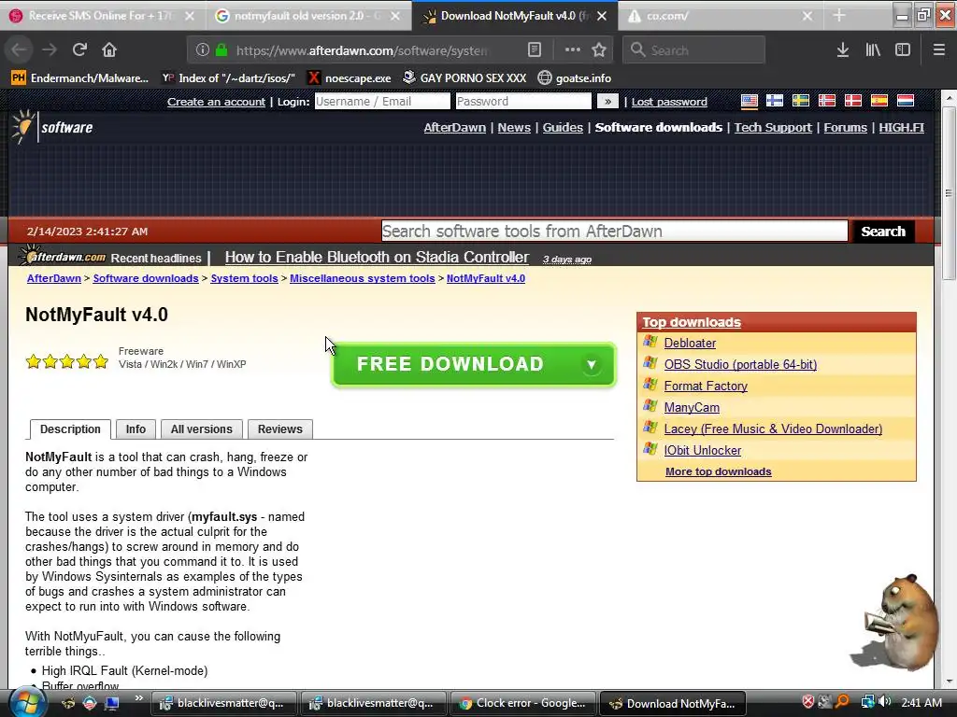Switch to the All versions tab
This screenshot has height=717, width=957.
click(202, 429)
